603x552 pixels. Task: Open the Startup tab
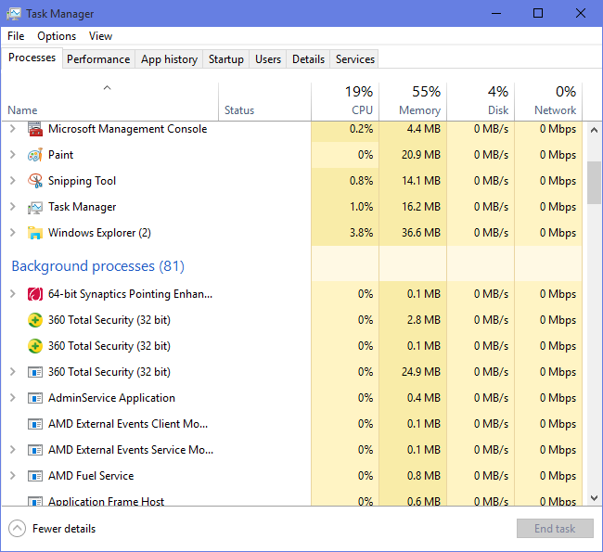(225, 59)
